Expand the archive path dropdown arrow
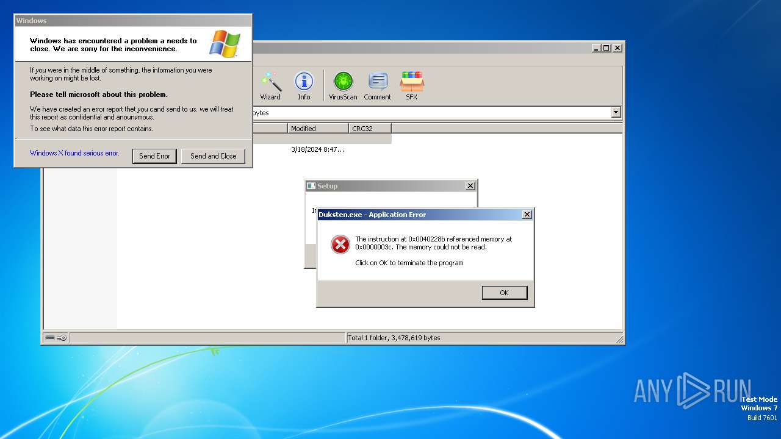 tap(616, 112)
